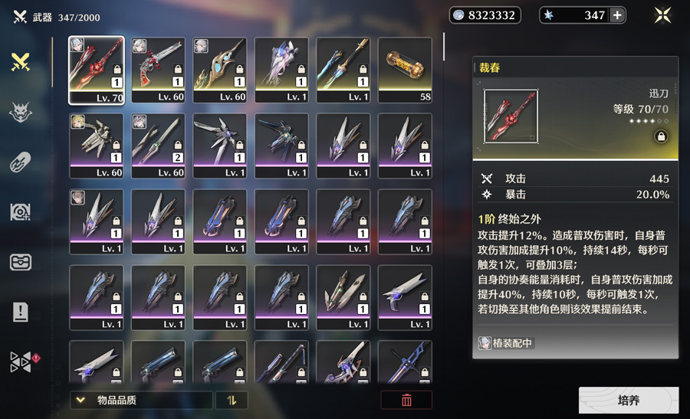Image resolution: width=690 pixels, height=419 pixels.
Task: Select the red pistol weapon Lv. 60
Action: click(158, 70)
